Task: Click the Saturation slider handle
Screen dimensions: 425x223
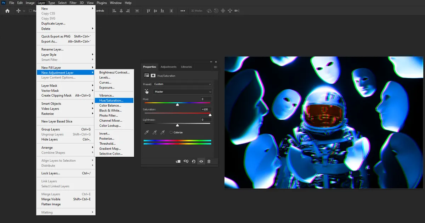Action: coord(210,115)
